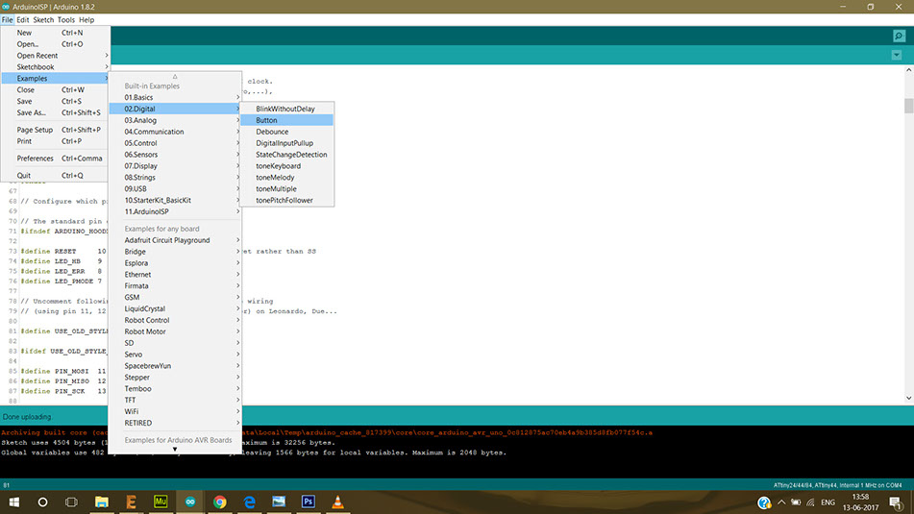This screenshot has width=914, height=514.
Task: Open the StateChangeDetection example
Action: click(287, 155)
